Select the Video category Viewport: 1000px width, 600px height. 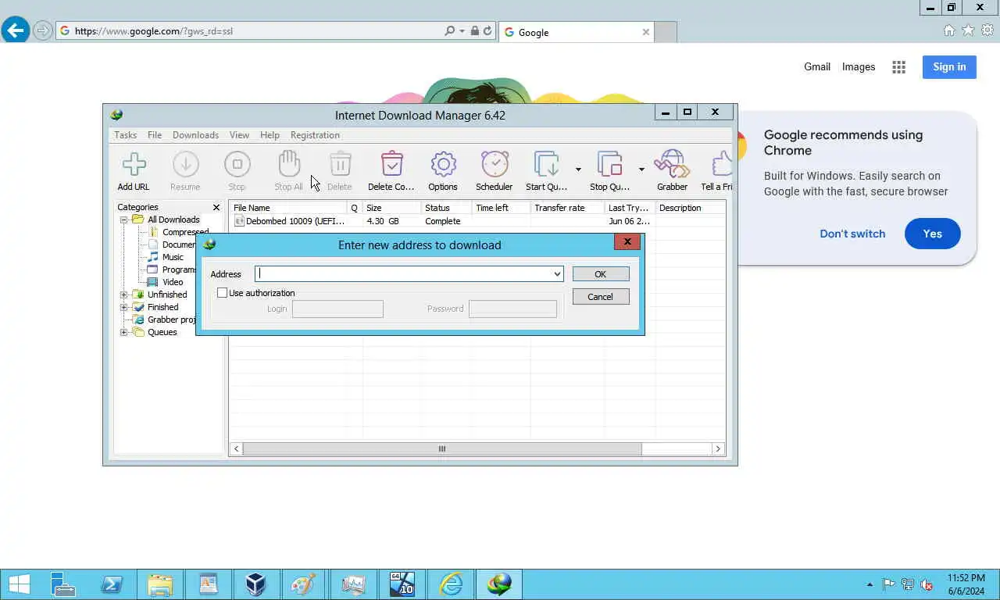[x=173, y=282]
